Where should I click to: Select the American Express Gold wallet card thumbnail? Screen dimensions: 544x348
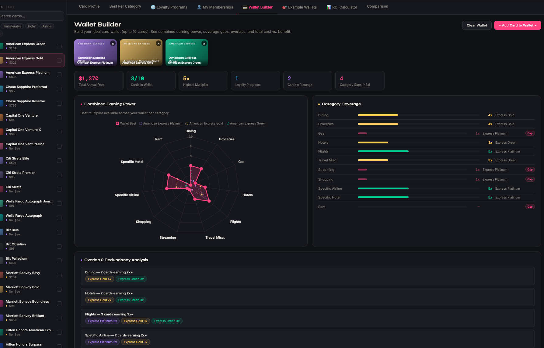(141, 53)
